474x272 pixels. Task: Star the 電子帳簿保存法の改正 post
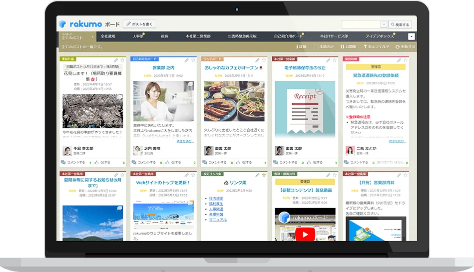click(335, 60)
